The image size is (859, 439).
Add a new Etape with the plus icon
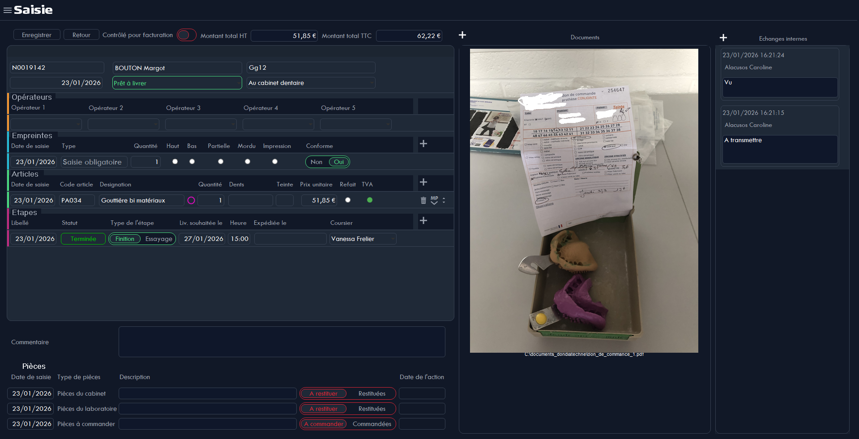(423, 219)
